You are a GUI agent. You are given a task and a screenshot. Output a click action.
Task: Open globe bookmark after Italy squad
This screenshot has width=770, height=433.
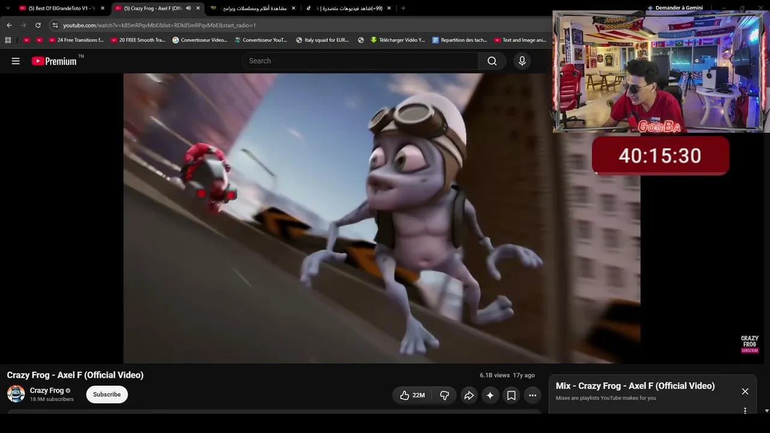361,40
